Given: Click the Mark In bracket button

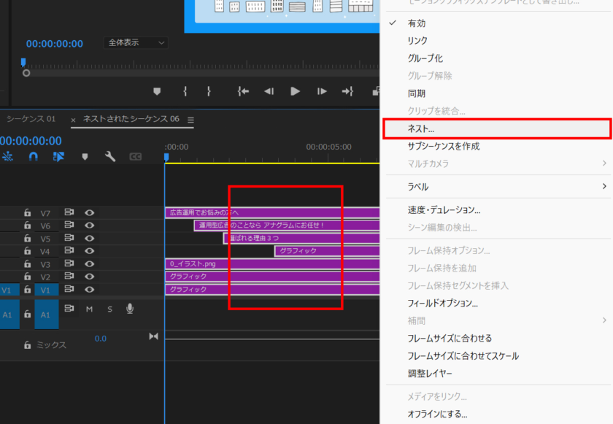Looking at the screenshot, I should 185,91.
